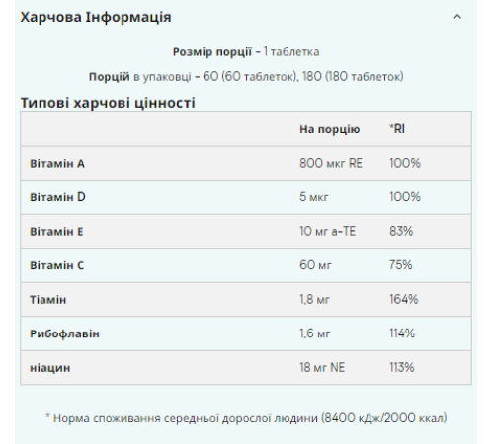This screenshot has height=444, width=494.
Task: Click the Норма споживання footnote text
Action: 246,418
